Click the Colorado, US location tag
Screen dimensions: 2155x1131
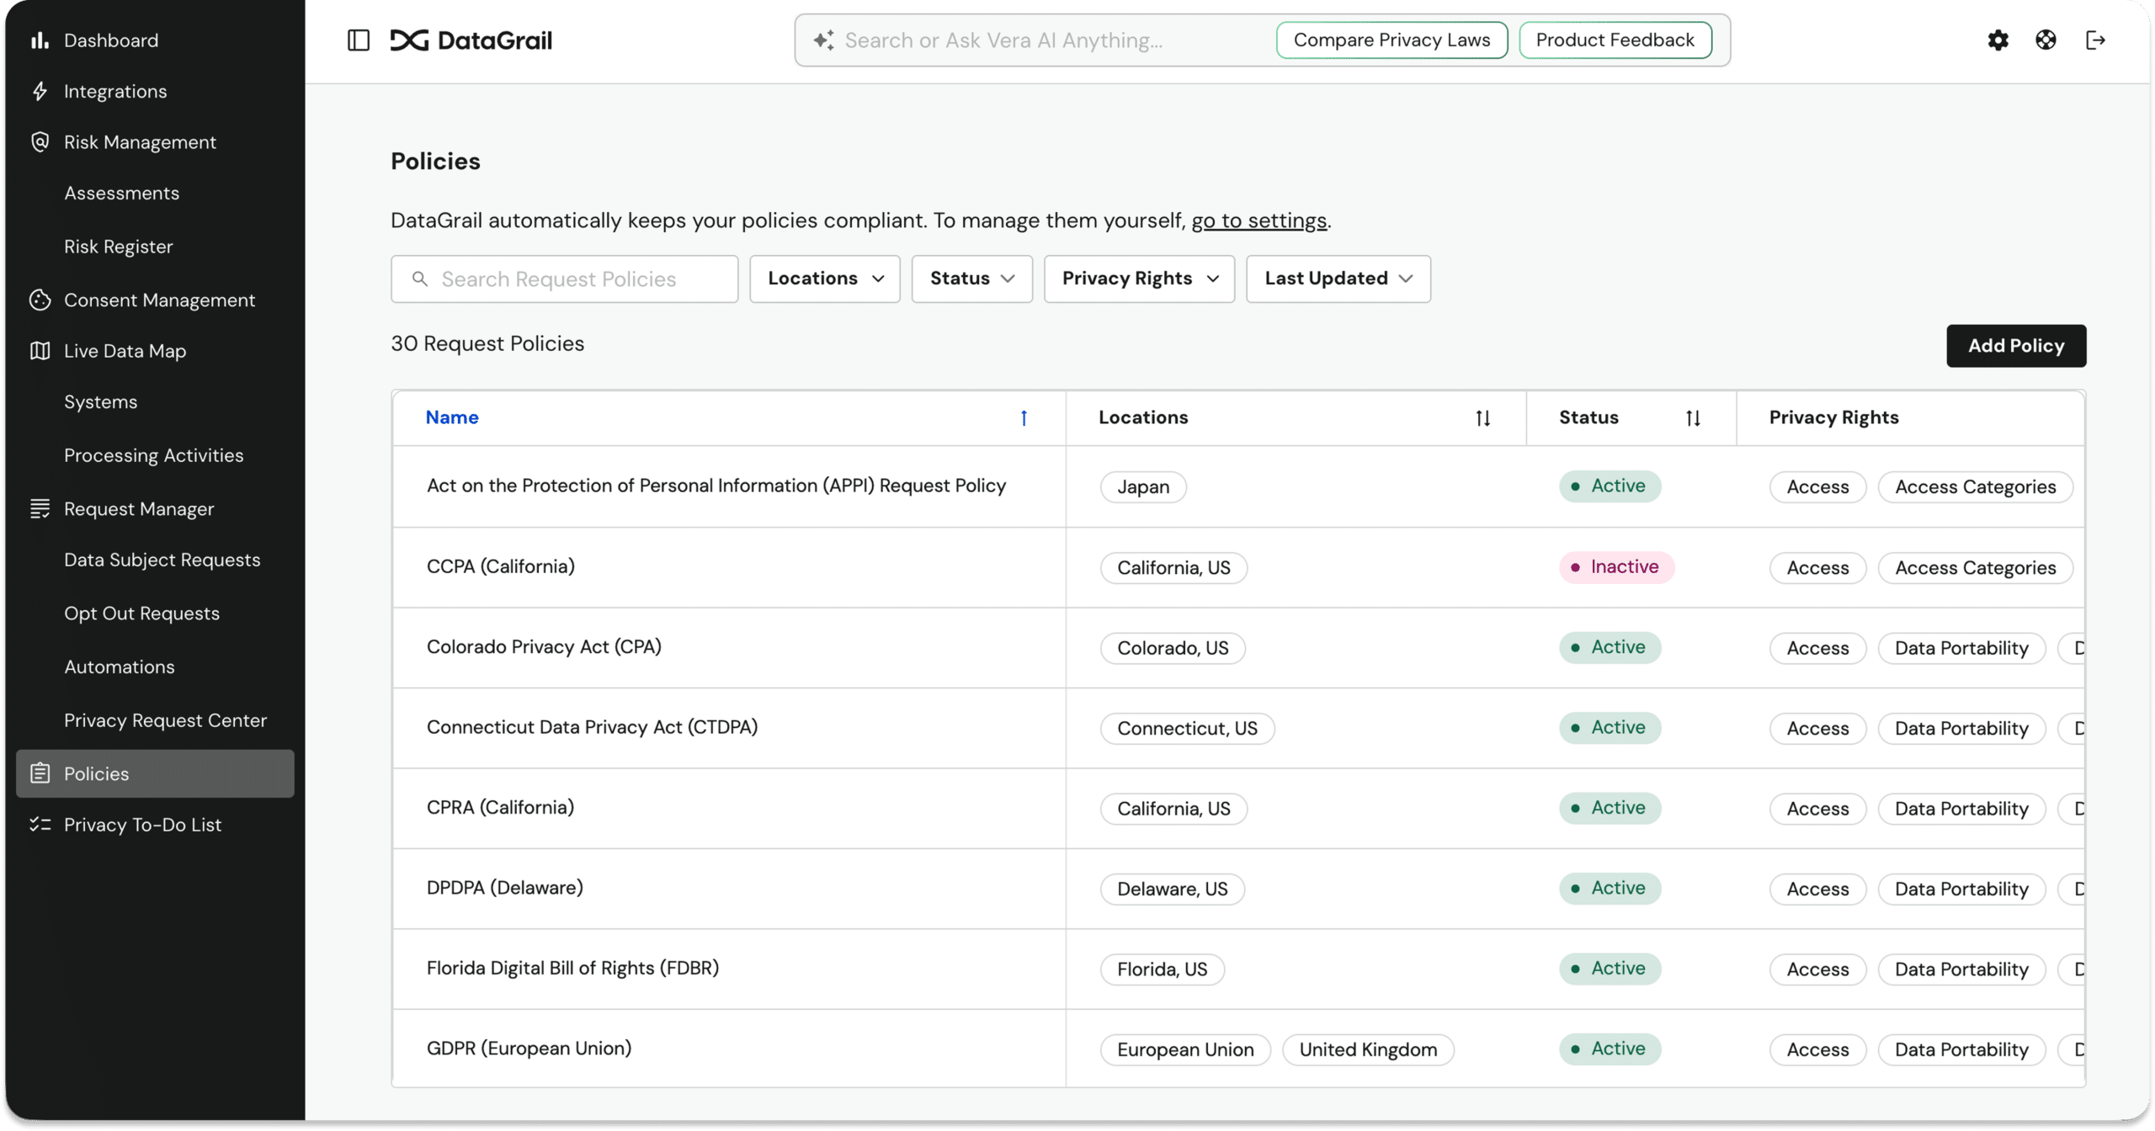pyautogui.click(x=1173, y=648)
